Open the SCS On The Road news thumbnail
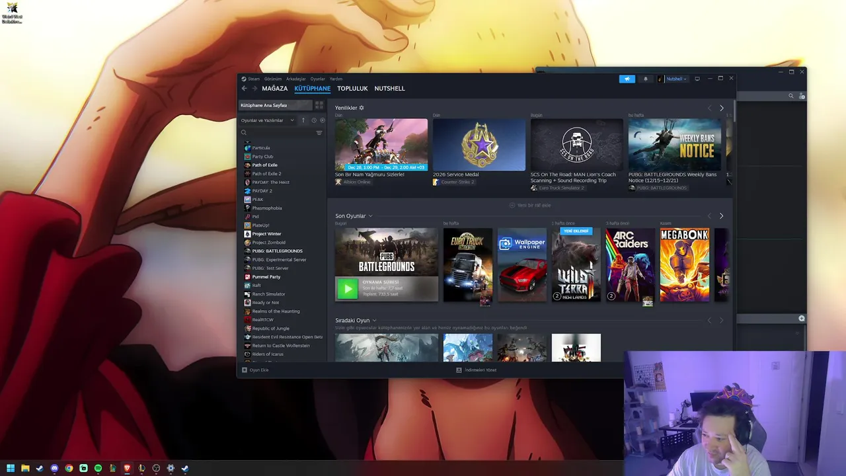 click(577, 145)
